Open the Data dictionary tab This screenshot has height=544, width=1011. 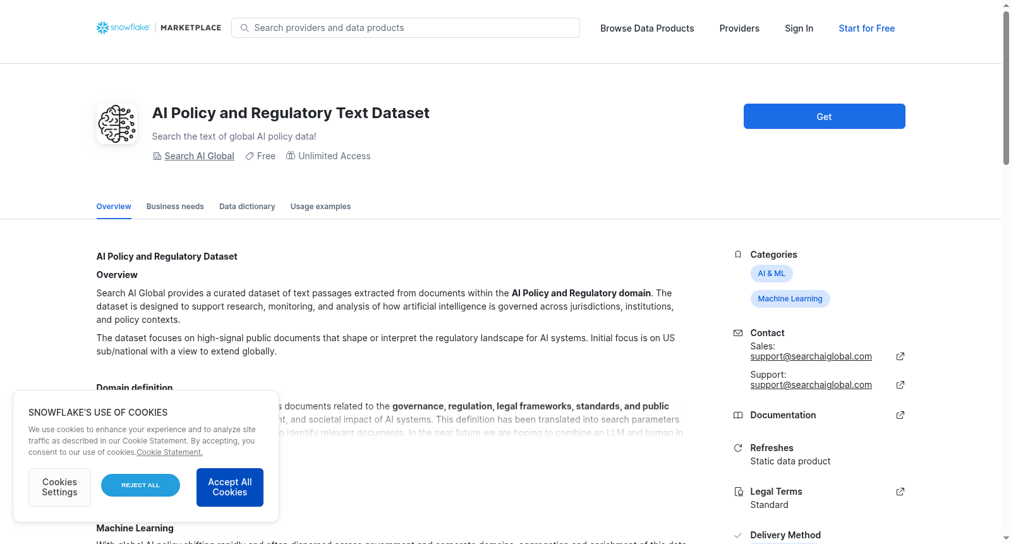coord(247,207)
